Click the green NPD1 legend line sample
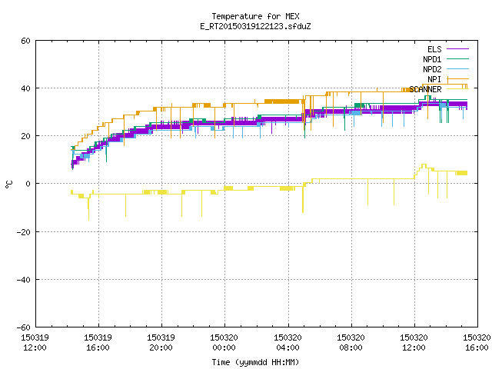Screen dimensions: 492x369 coord(457,58)
